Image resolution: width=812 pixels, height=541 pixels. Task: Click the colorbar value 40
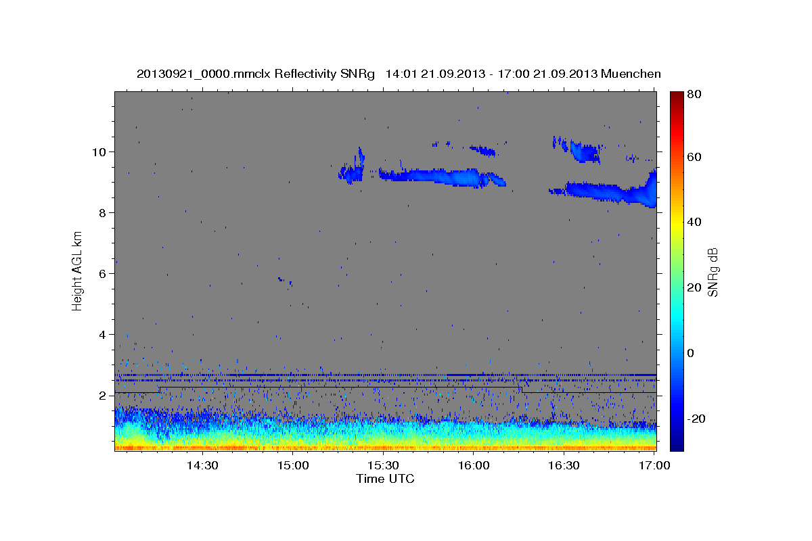click(x=696, y=222)
